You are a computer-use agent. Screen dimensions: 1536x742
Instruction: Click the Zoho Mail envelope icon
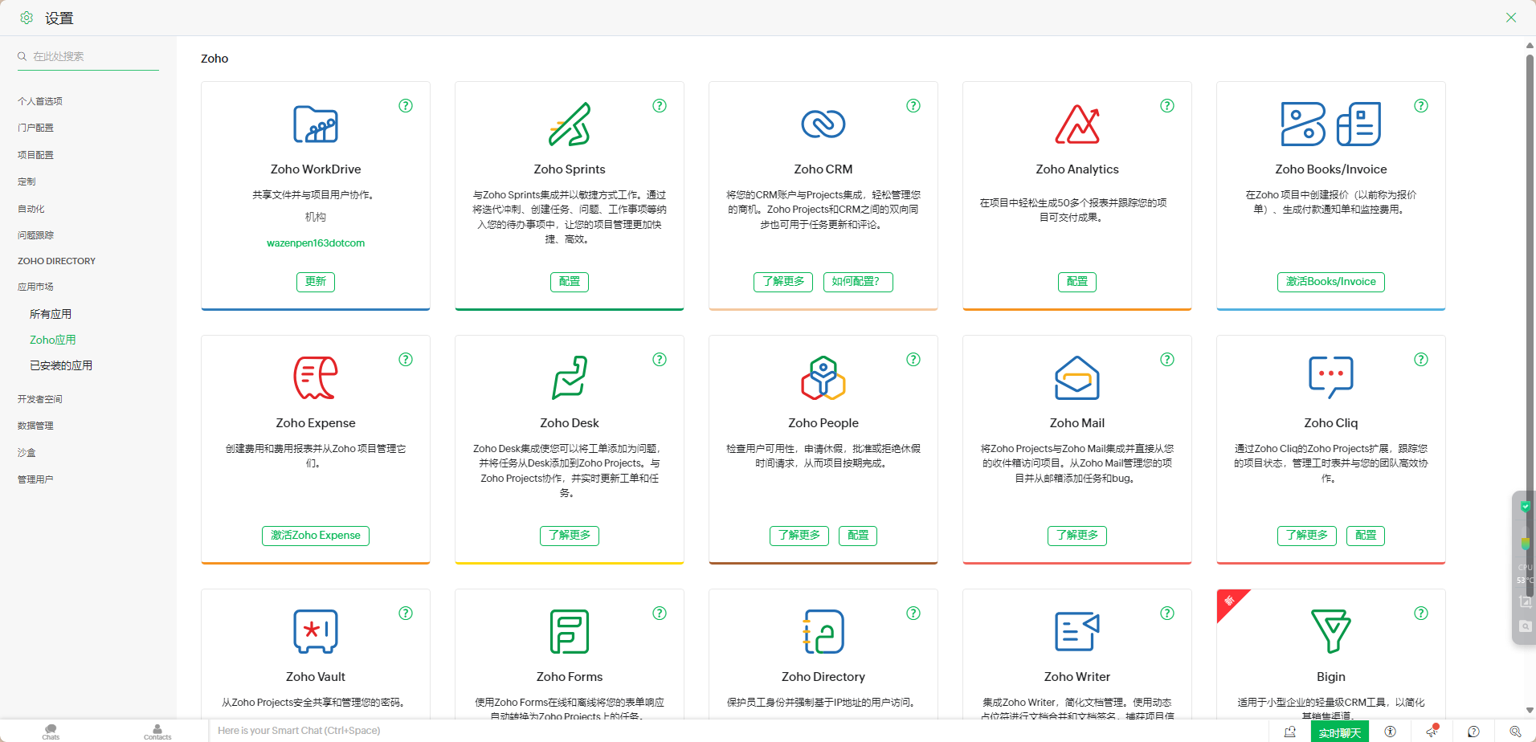click(x=1077, y=378)
